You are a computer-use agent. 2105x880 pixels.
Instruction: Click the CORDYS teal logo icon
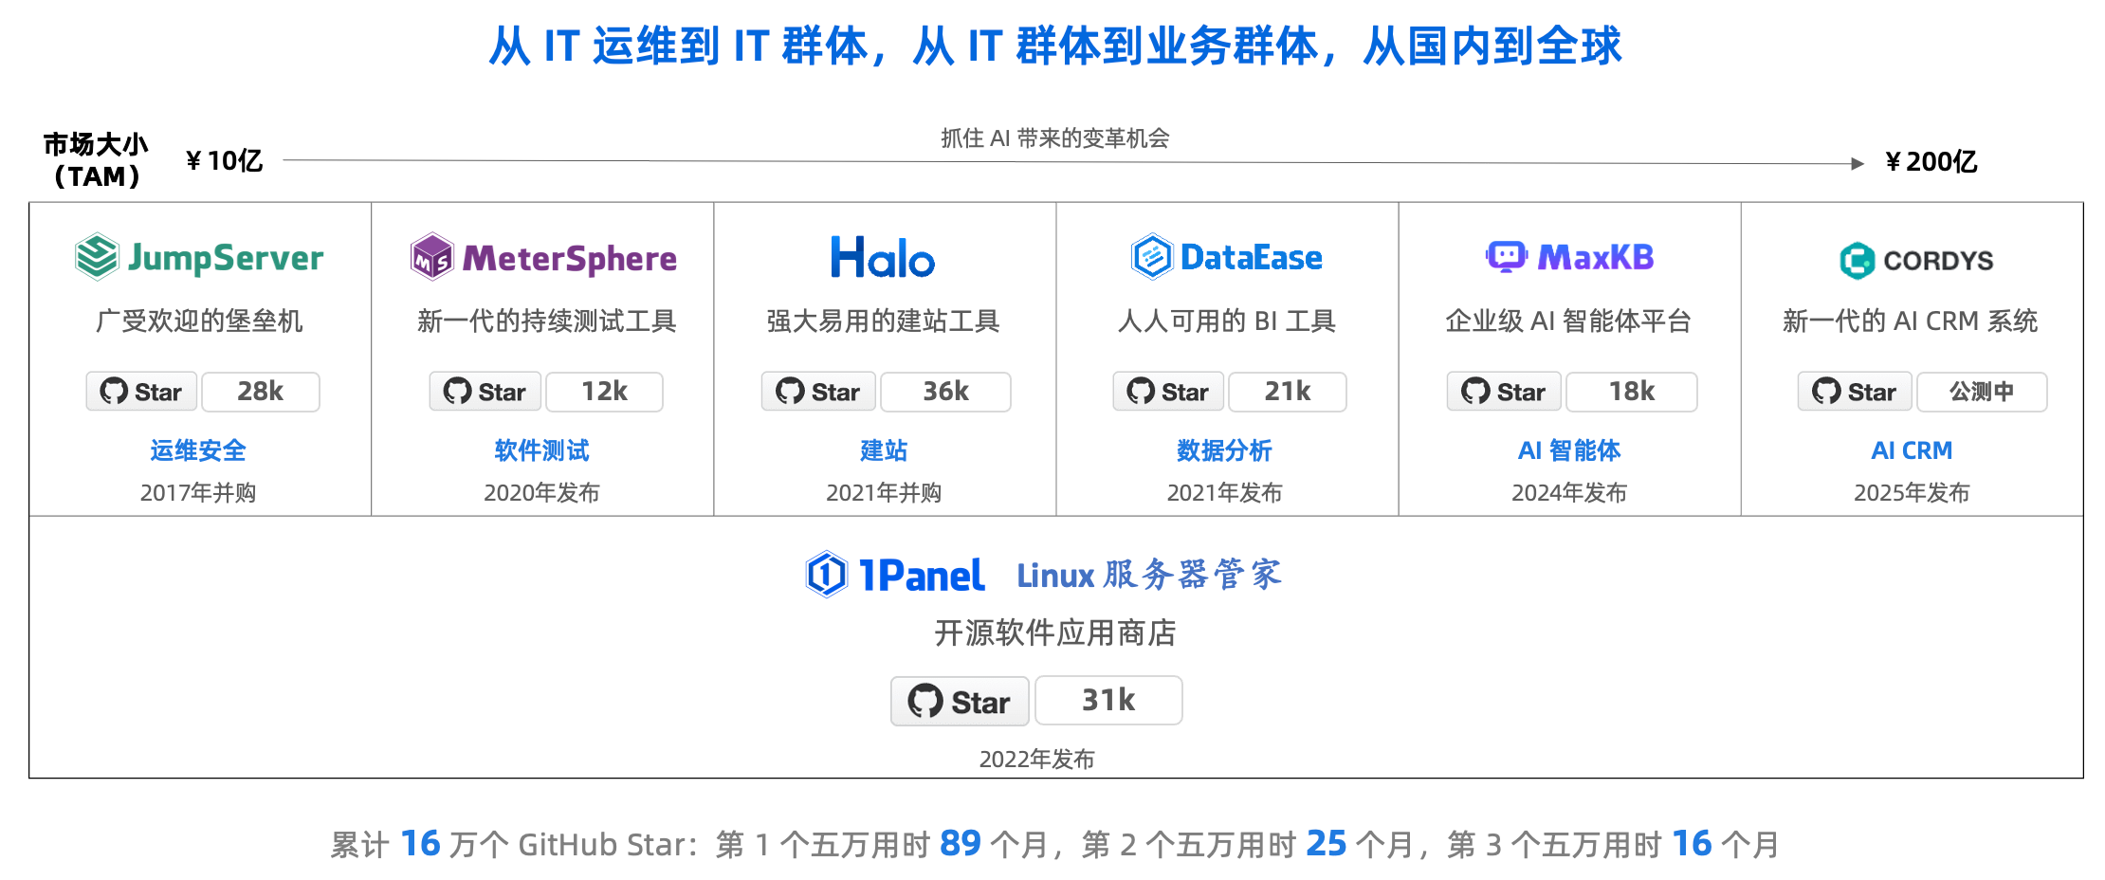coord(1857,260)
